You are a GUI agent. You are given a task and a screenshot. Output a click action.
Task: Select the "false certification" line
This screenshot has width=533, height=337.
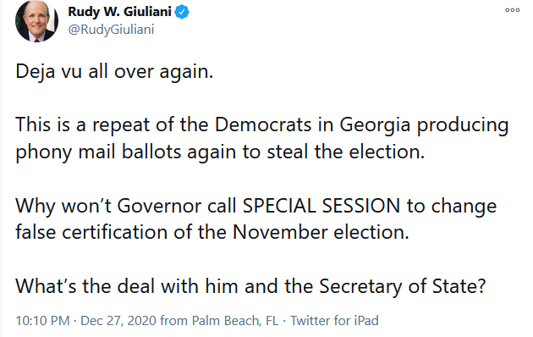[212, 232]
